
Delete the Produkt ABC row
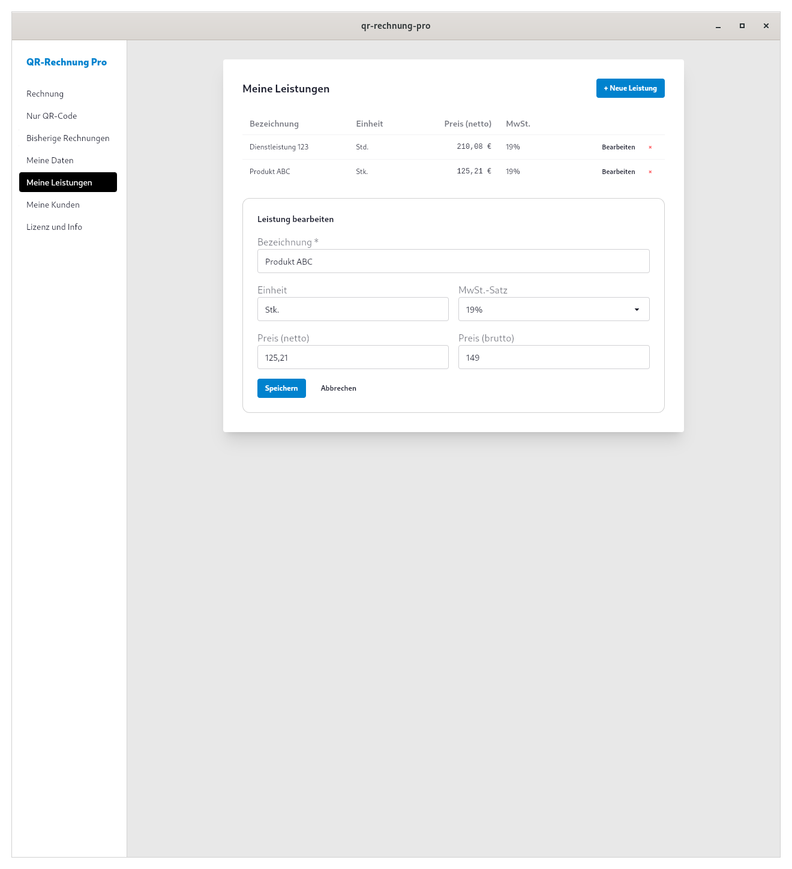(x=650, y=172)
